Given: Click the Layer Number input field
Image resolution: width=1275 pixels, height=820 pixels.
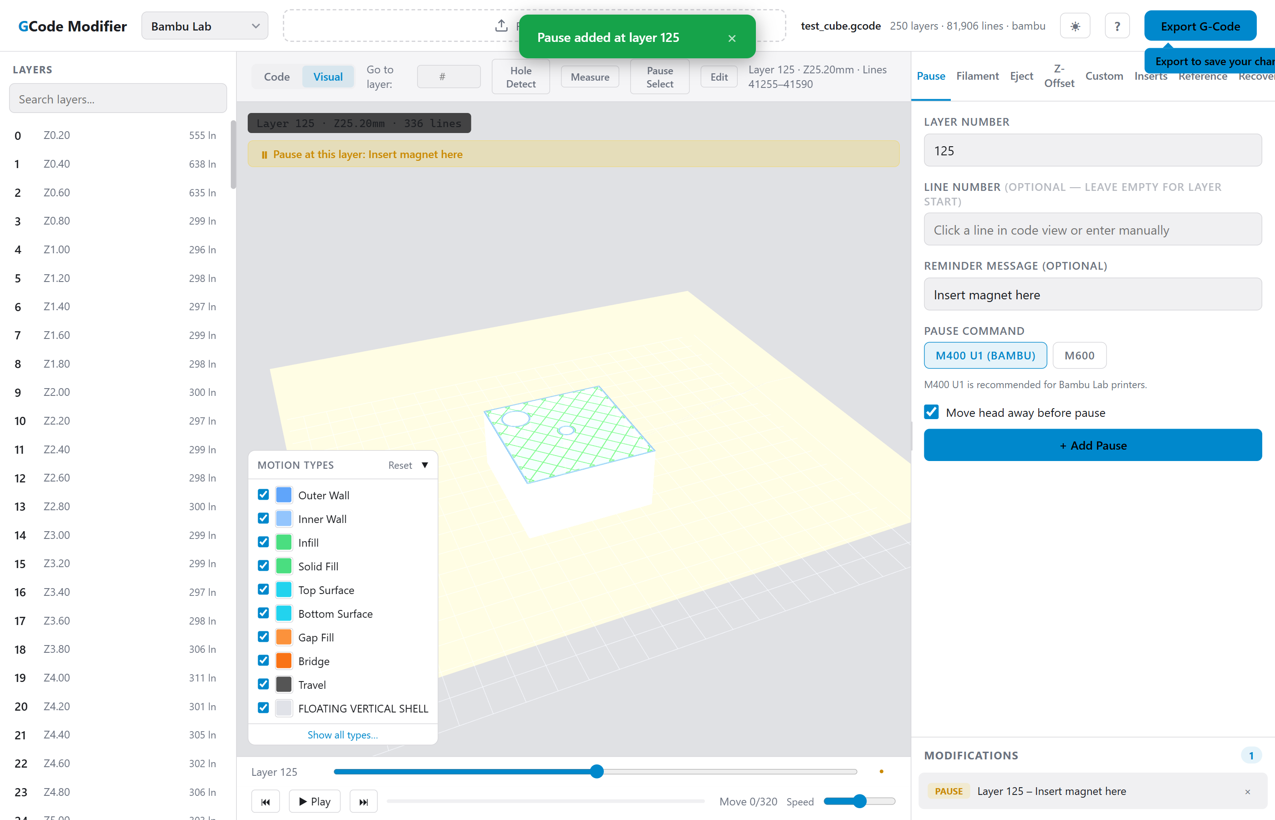Looking at the screenshot, I should click(x=1093, y=151).
